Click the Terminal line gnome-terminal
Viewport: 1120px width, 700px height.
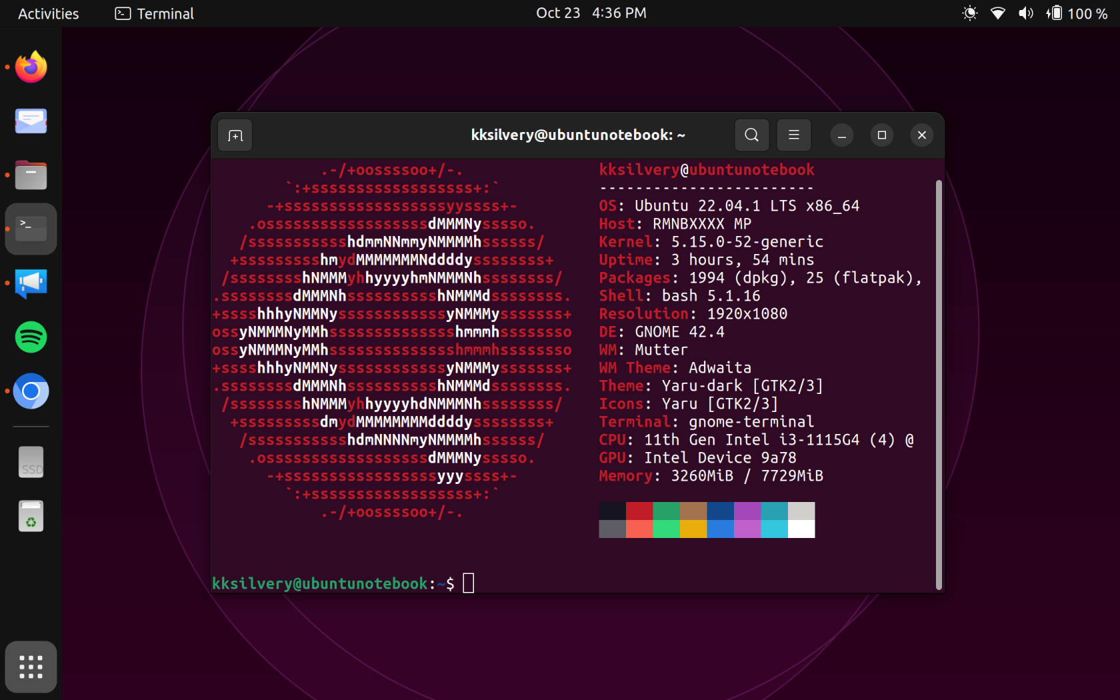coord(707,422)
